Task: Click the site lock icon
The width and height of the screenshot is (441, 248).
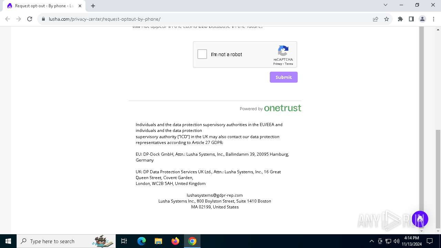Action: tap(43, 19)
